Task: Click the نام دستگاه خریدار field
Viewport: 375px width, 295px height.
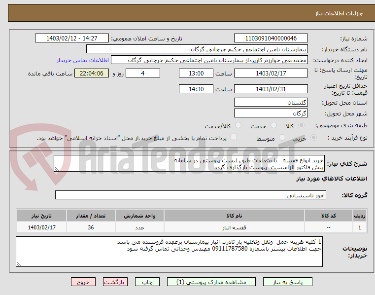Action: [197, 49]
